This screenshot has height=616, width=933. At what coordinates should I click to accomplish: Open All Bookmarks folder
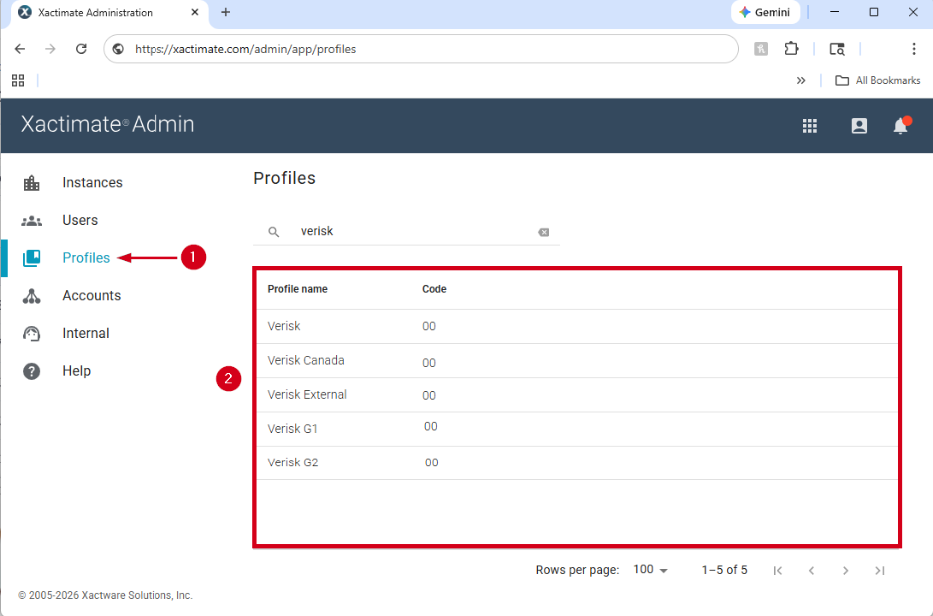[x=877, y=80]
